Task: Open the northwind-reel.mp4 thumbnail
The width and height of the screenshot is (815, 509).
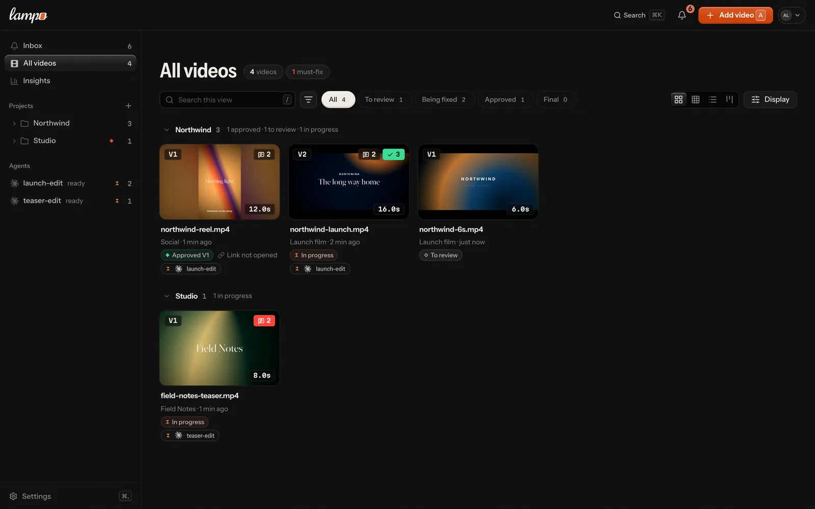Action: [x=220, y=182]
